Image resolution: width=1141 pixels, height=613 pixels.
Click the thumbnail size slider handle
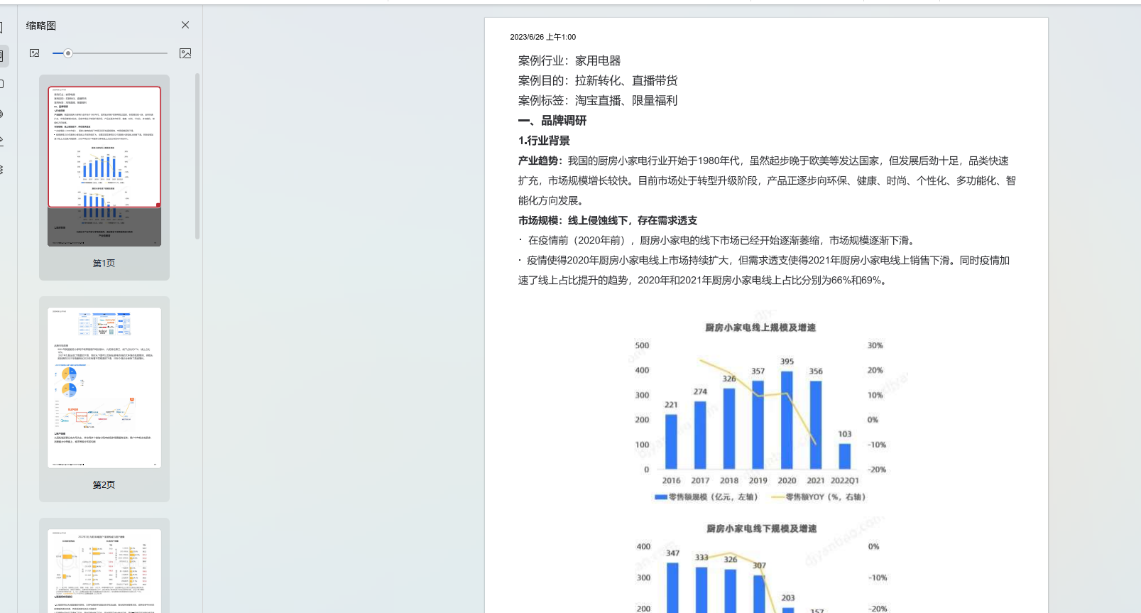pyautogui.click(x=68, y=53)
